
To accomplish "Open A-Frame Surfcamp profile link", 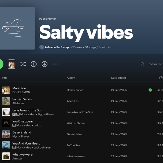I will point(57,47).
